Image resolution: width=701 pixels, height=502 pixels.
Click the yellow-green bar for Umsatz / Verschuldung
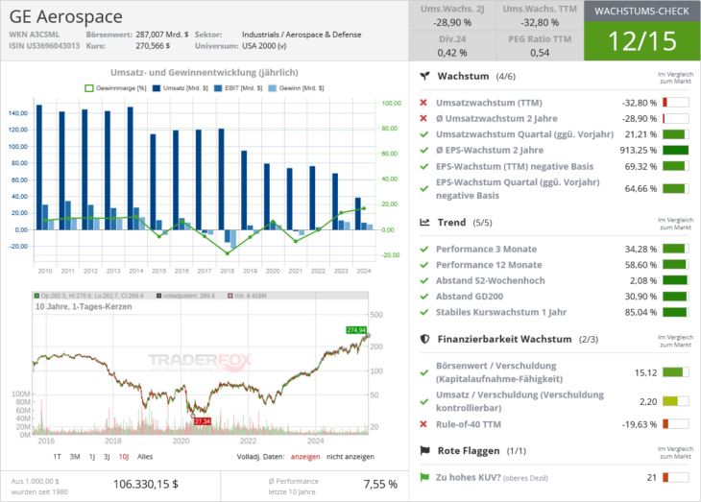(x=675, y=401)
